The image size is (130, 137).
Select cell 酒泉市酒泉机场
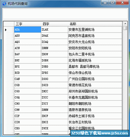95,110
